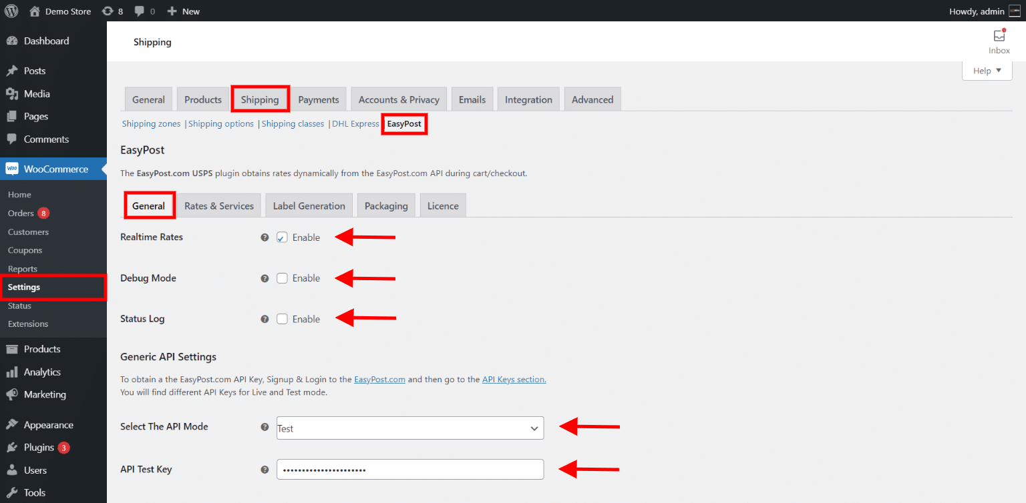
Task: Expand the Help dropdown
Action: (x=987, y=71)
